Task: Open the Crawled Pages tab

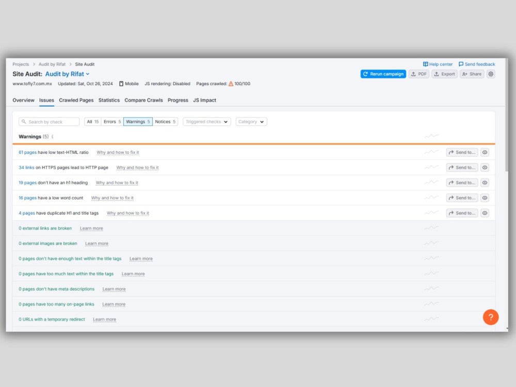Action: click(x=76, y=101)
